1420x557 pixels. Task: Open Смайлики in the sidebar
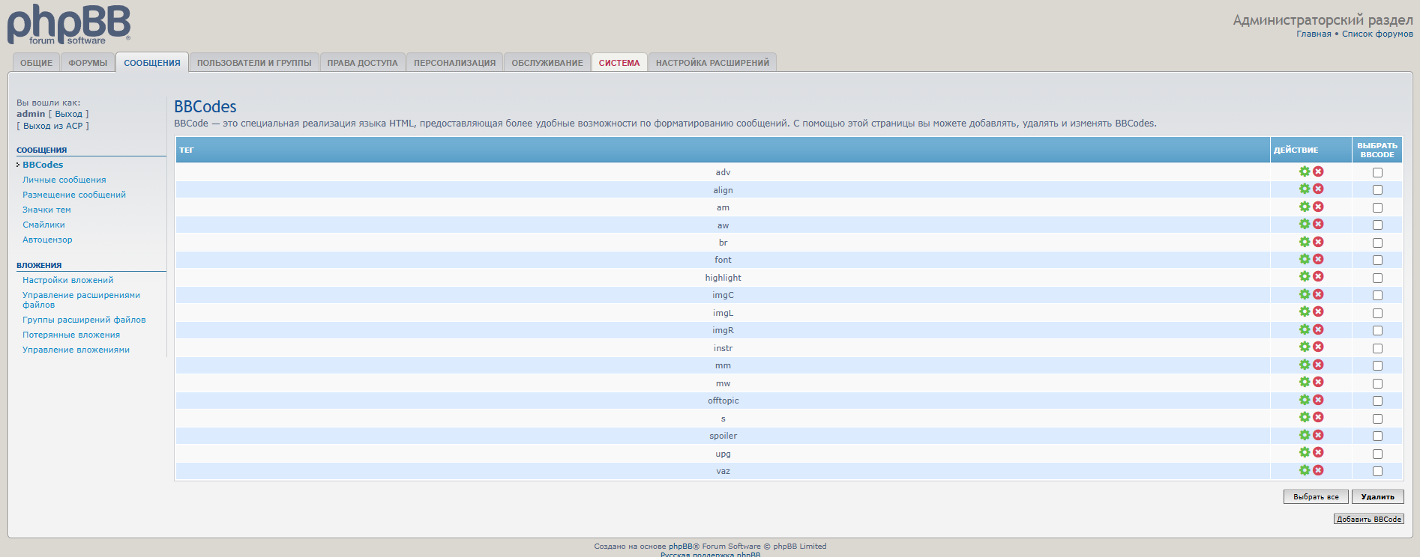coord(43,225)
